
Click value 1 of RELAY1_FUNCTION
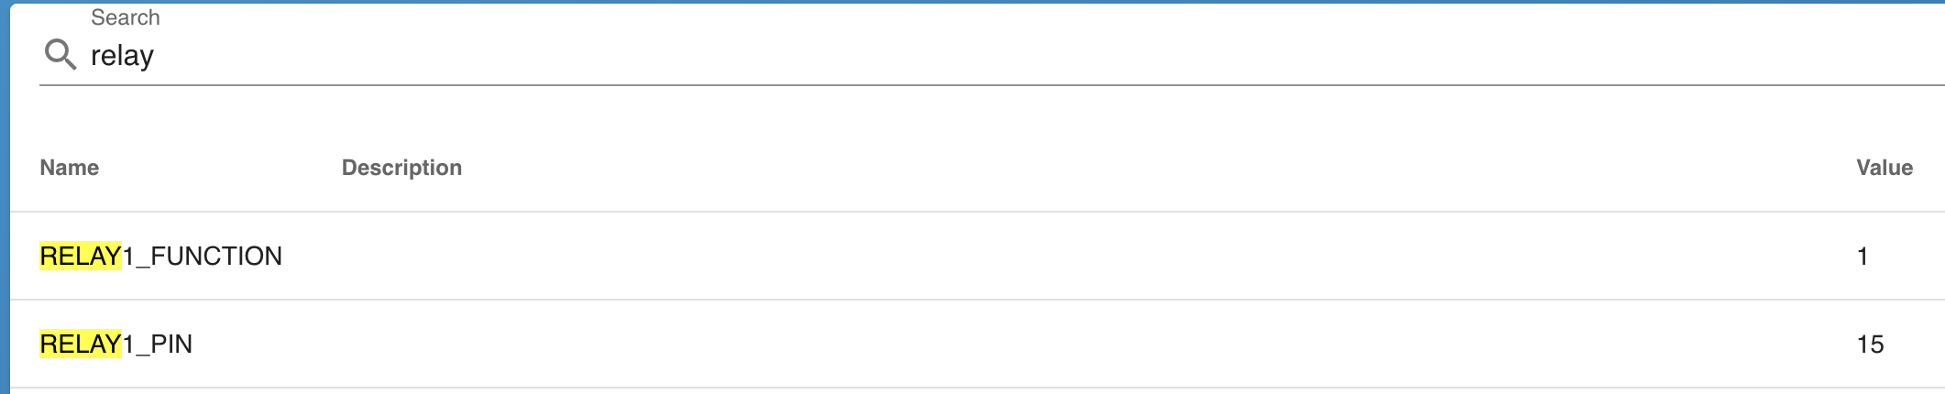[1862, 256]
